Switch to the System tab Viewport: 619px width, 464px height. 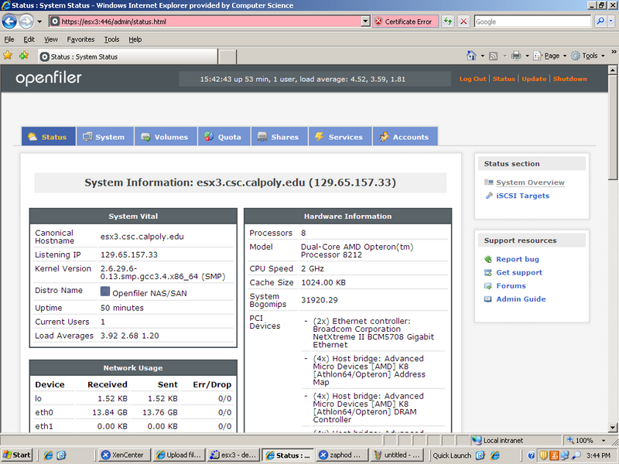tap(104, 137)
